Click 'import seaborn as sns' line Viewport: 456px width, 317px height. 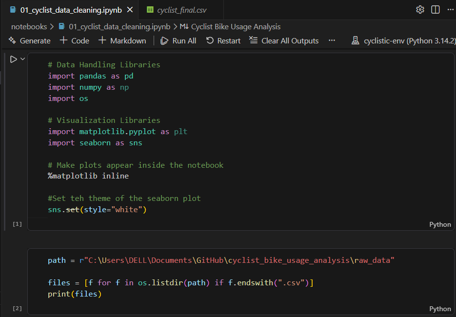pyautogui.click(x=95, y=143)
